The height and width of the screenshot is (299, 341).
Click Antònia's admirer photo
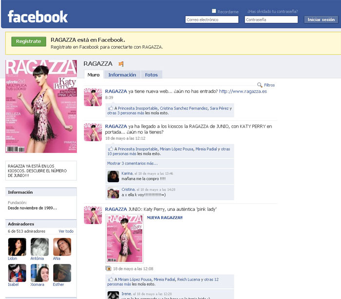point(39,247)
